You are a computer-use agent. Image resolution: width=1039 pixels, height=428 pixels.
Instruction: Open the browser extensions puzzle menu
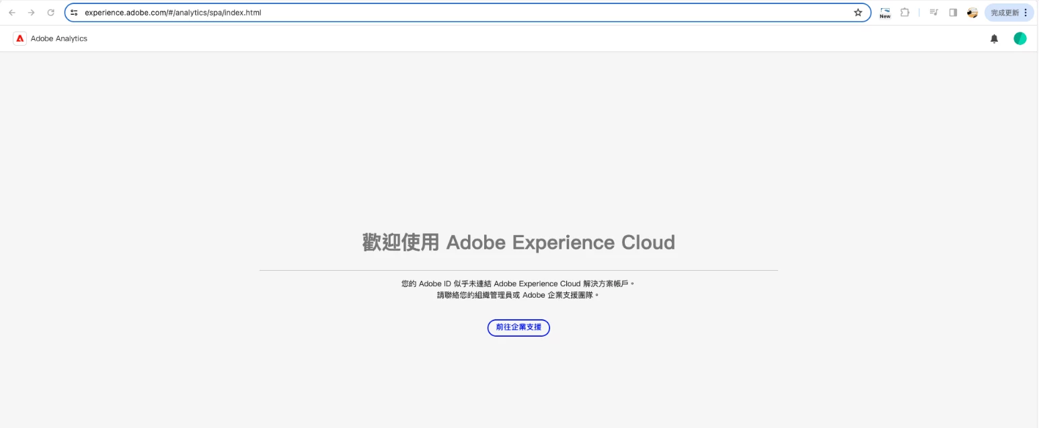(x=905, y=13)
